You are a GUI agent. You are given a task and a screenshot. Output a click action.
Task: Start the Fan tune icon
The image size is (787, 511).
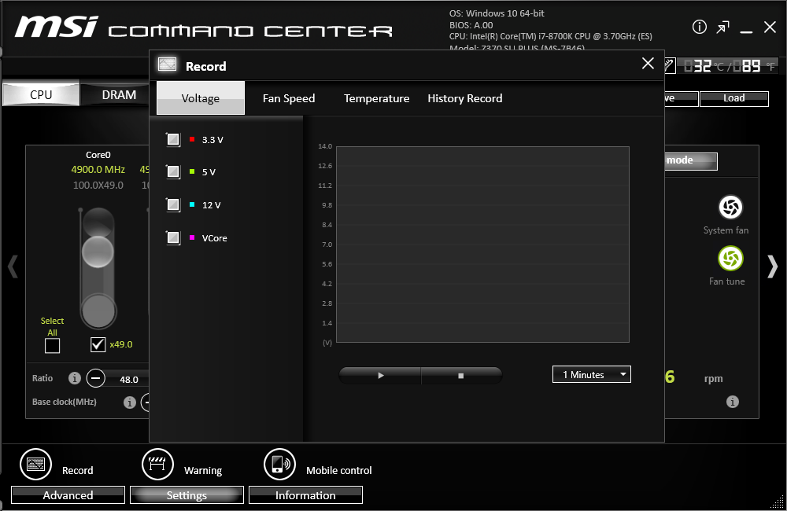tap(730, 259)
